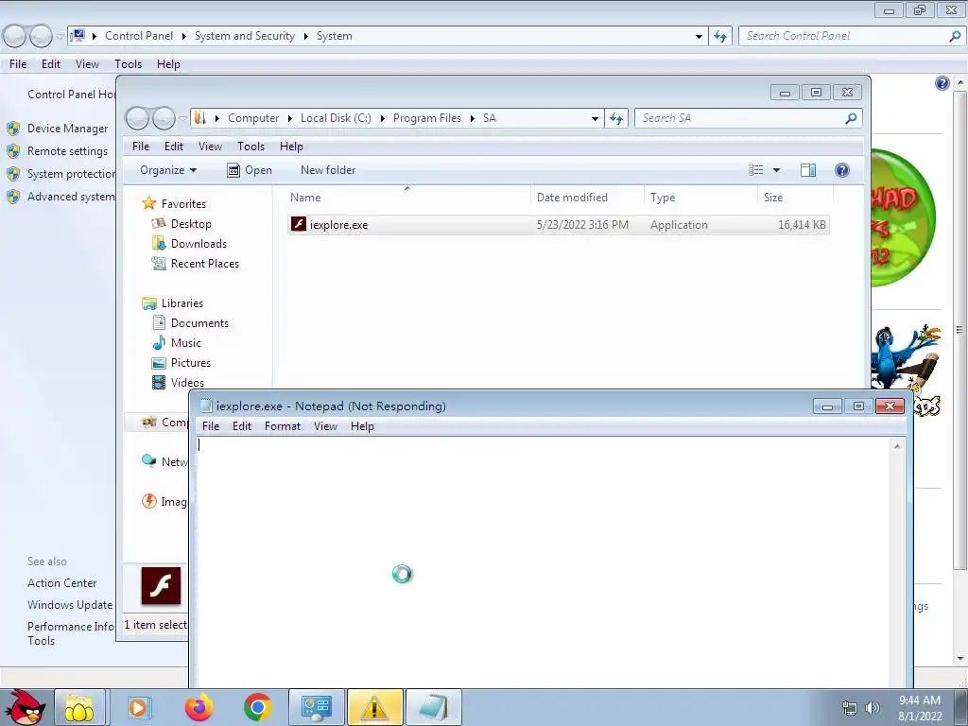Open Windows Update link under See also
The image size is (968, 726).
point(70,605)
